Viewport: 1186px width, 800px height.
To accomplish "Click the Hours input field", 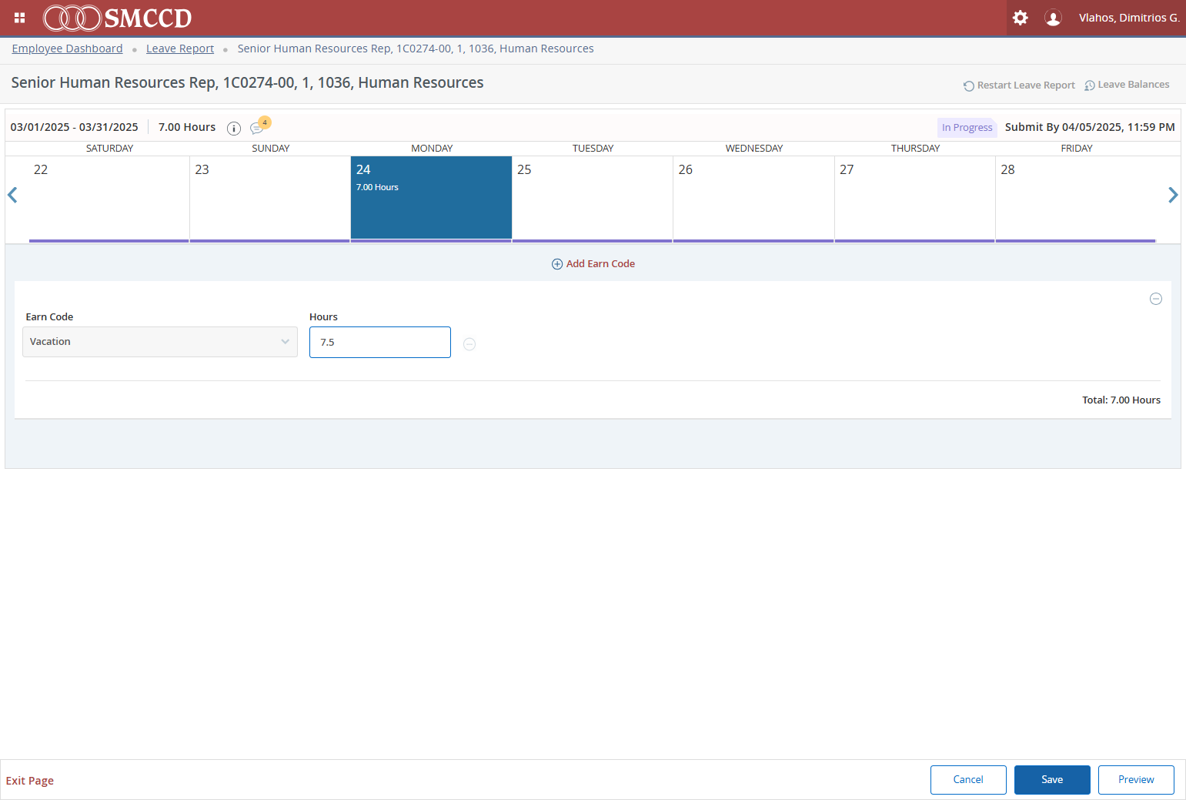I will coord(380,343).
